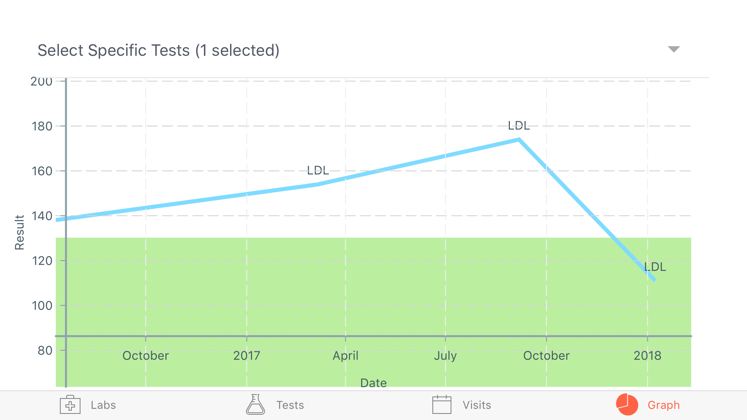
Task: Tap the LDL point near 2018
Action: (655, 267)
